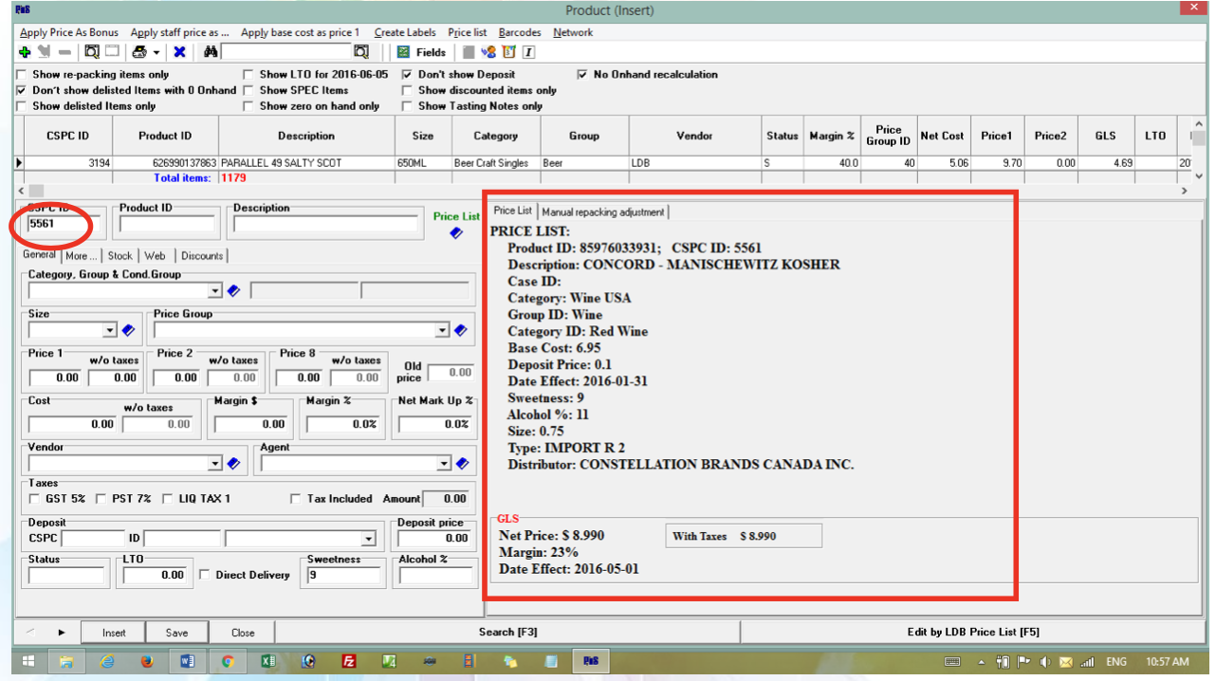Viewport: 1216px width, 681px height.
Task: Click the volume icon in system tray
Action: (x=1045, y=662)
